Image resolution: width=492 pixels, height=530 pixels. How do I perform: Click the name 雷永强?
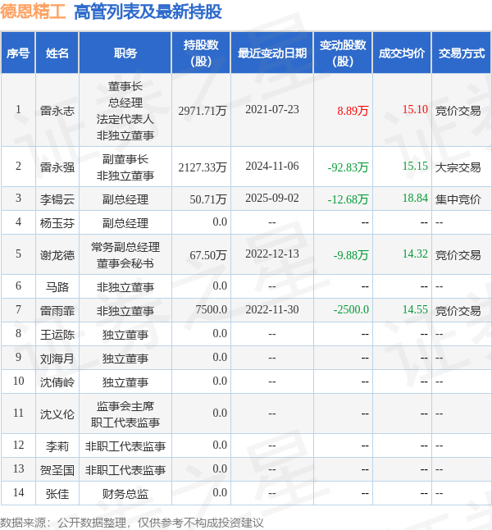(57, 167)
